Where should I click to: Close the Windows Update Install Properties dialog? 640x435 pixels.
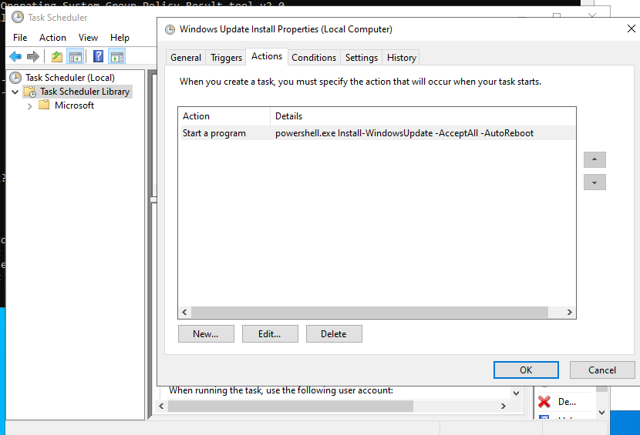[631, 28]
